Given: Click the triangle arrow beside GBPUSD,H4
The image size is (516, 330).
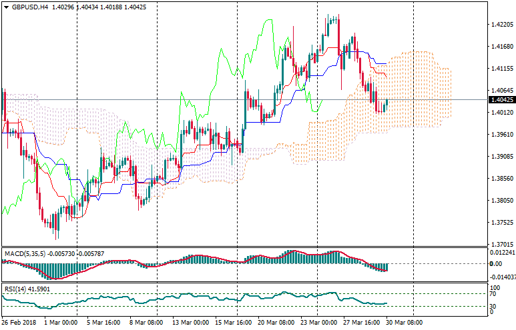Looking at the screenshot, I should [x=6, y=7].
